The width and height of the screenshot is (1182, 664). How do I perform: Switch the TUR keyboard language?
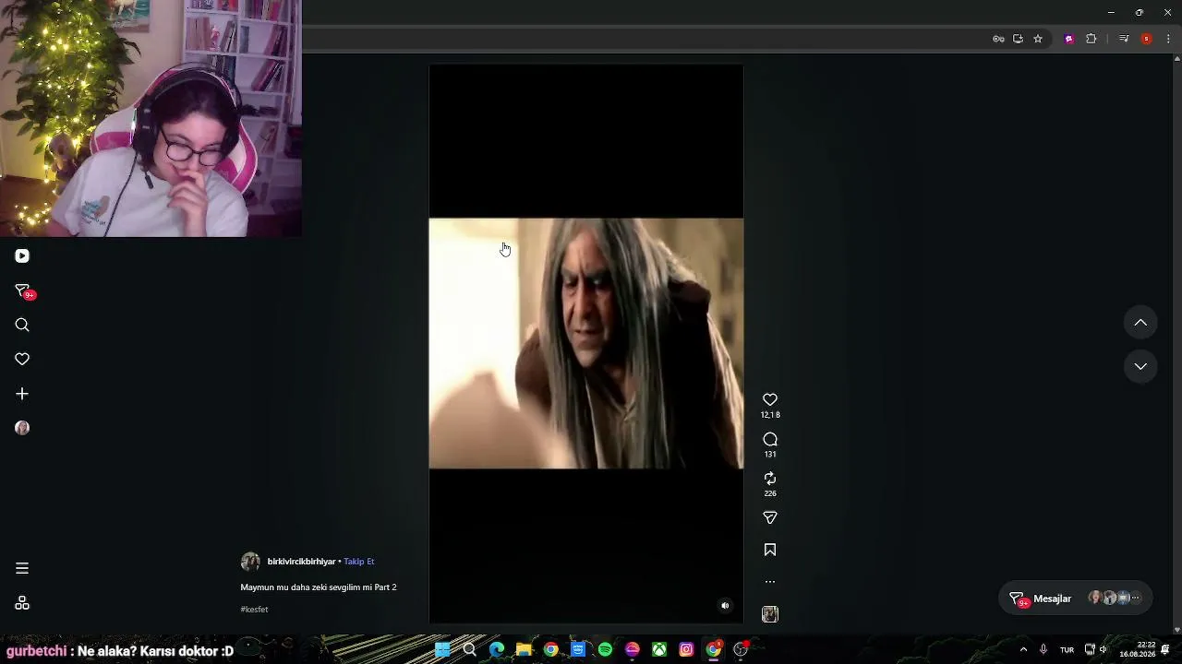click(1067, 650)
